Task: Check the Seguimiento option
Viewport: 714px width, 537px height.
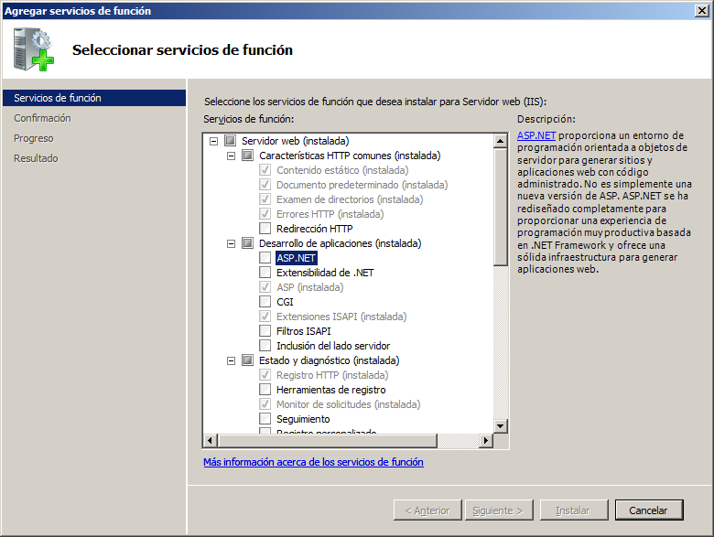Action: click(x=265, y=419)
